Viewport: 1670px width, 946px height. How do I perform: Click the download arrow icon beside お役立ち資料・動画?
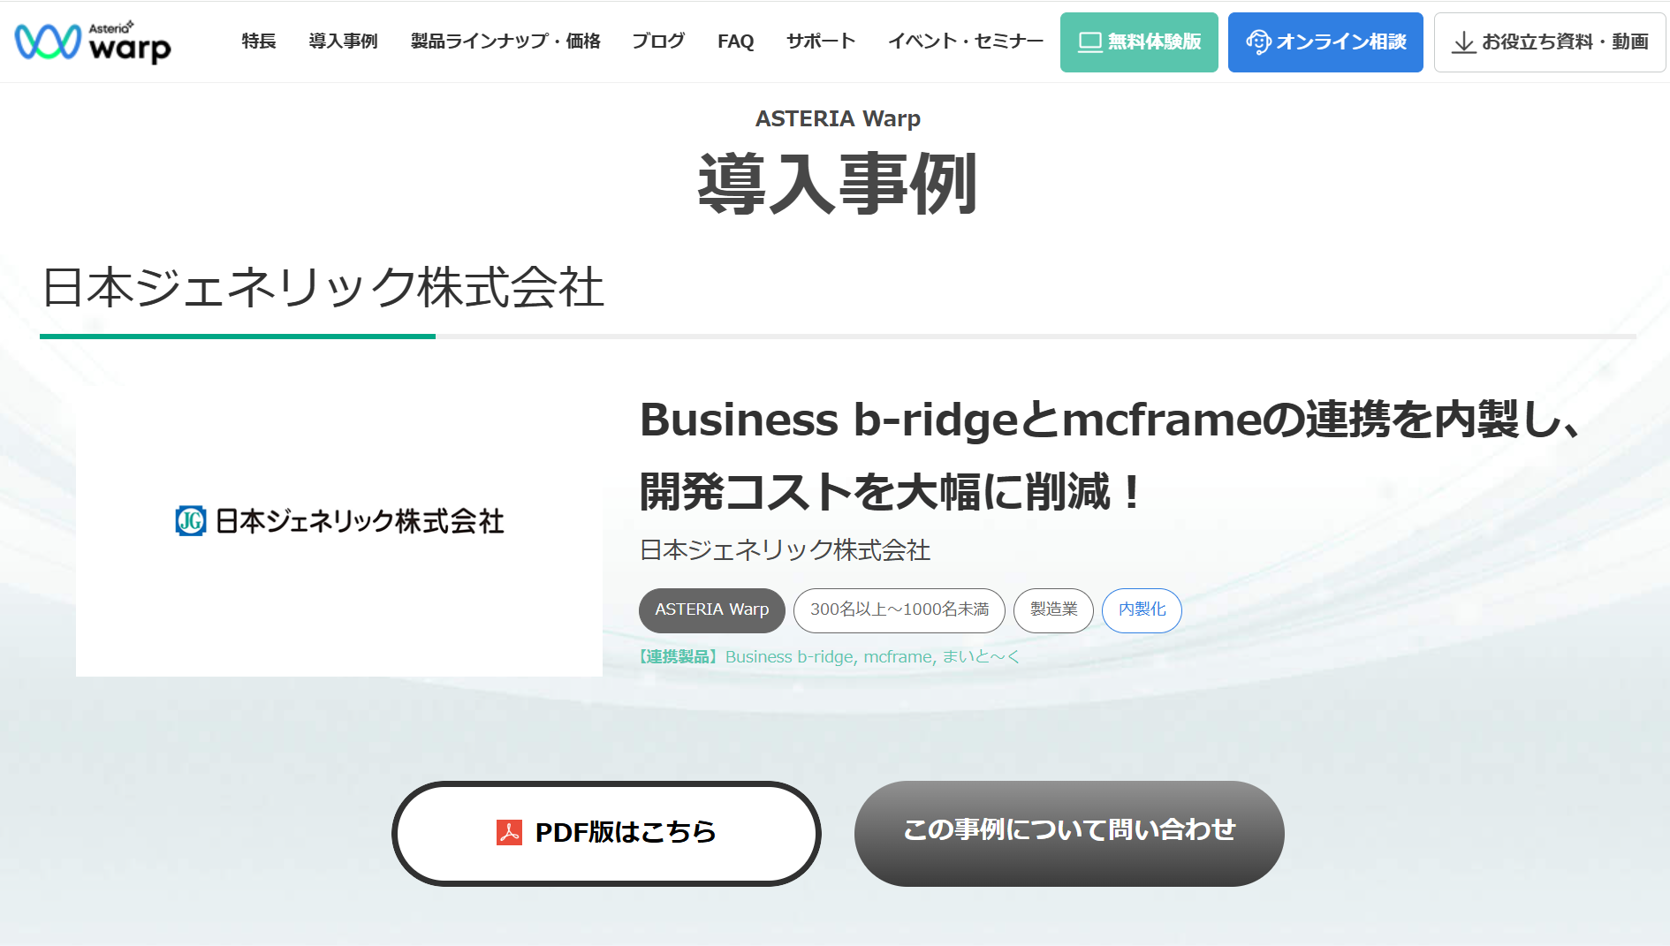(1464, 41)
